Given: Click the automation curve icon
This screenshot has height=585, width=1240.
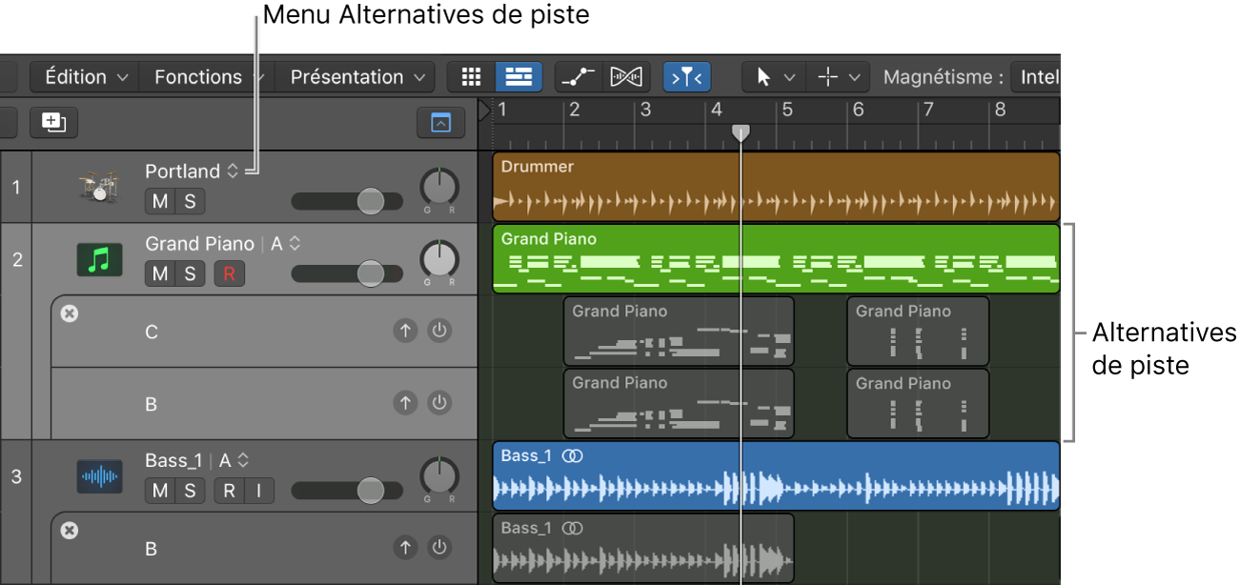Looking at the screenshot, I should 579,77.
